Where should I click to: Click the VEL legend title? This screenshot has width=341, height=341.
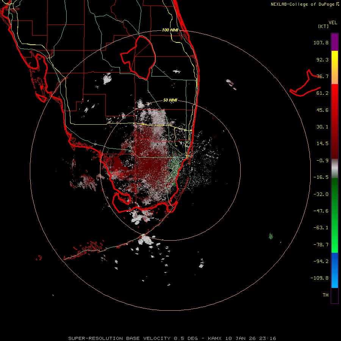(x=333, y=23)
